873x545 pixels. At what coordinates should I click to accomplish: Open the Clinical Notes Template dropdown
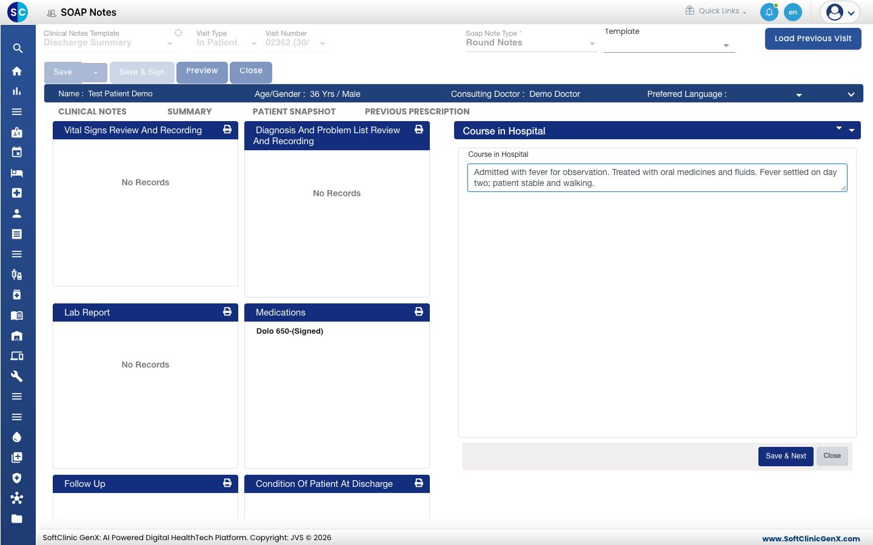[108, 43]
